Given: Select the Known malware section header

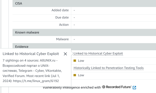Looking at the screenshot, I should tap(84, 32).
